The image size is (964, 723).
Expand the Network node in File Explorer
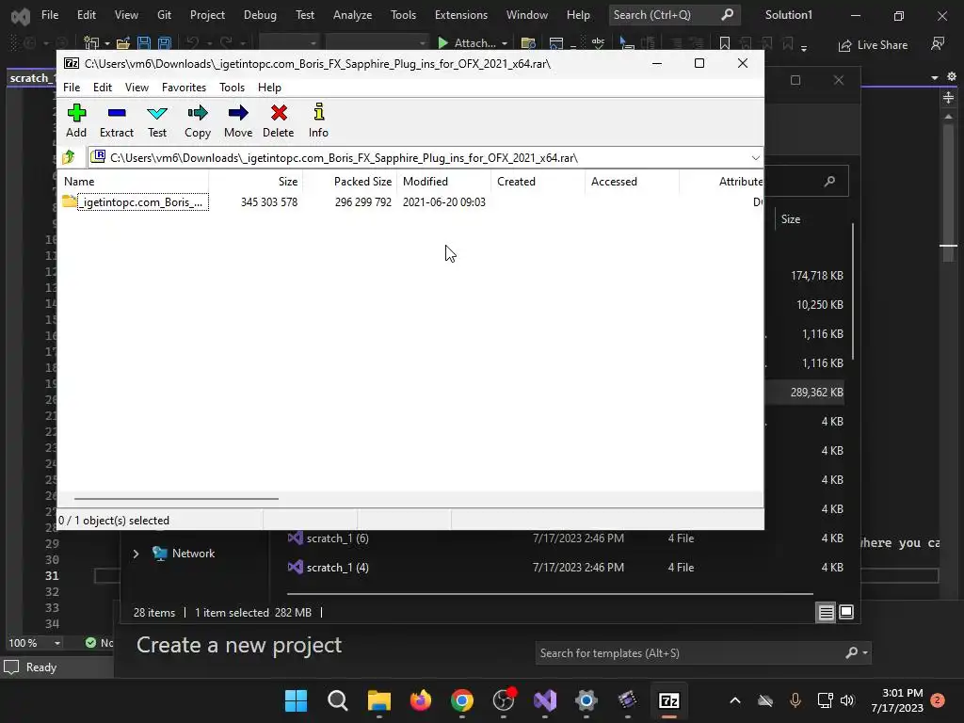(136, 554)
